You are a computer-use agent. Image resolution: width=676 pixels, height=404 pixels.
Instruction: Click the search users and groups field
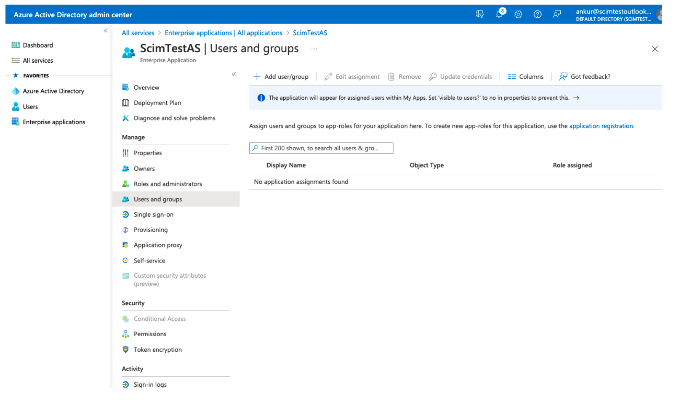point(322,148)
